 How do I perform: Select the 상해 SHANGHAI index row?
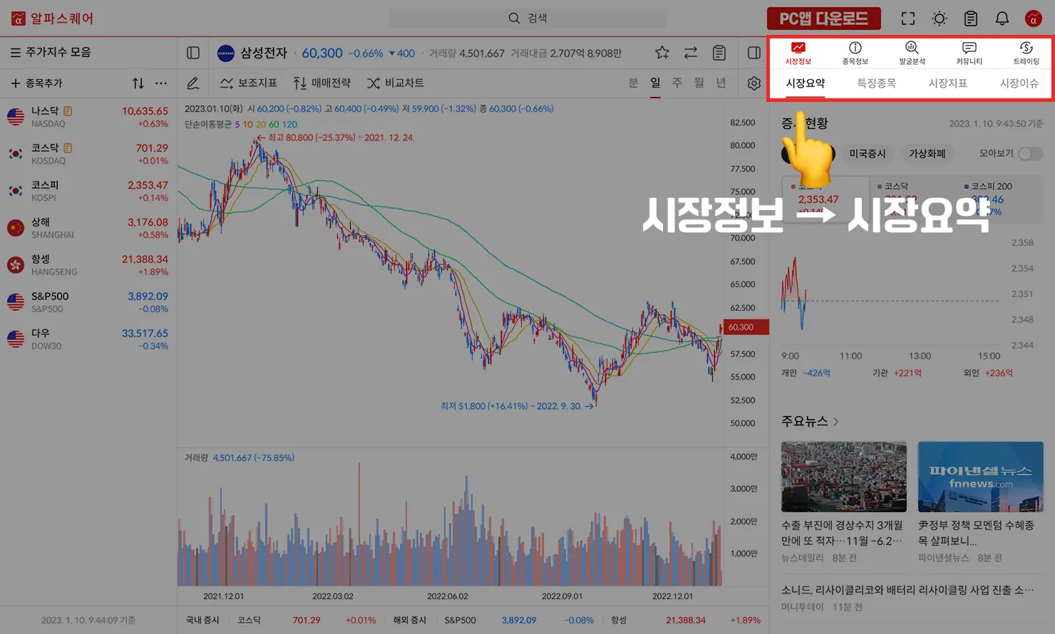coord(88,228)
